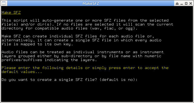Roll up window using the shade arrow button
This screenshot has height=103, width=194.
(177, 3)
